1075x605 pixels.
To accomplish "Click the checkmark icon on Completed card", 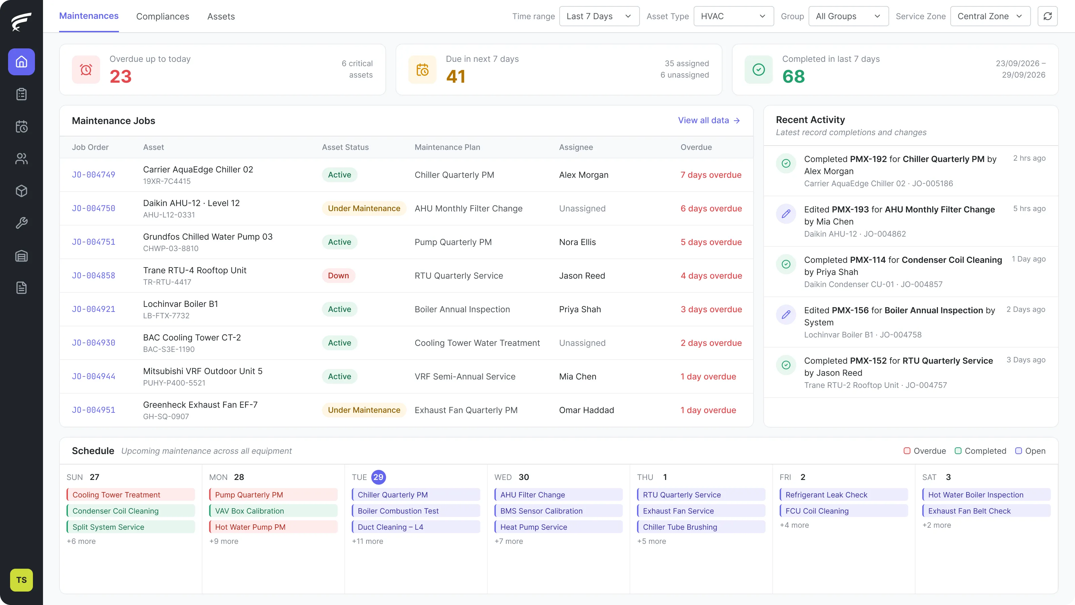I will pos(759,70).
